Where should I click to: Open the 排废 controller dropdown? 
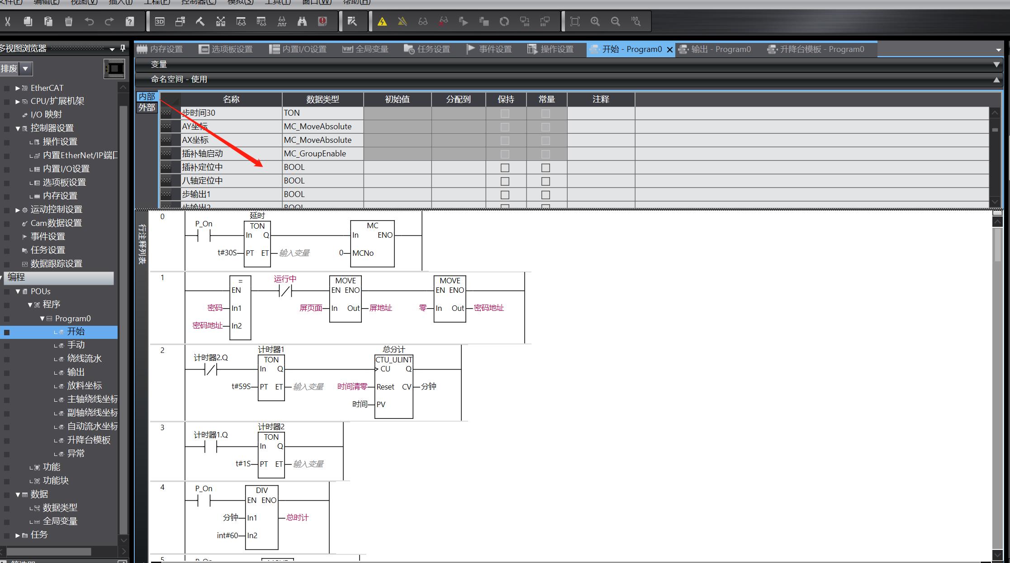point(26,69)
